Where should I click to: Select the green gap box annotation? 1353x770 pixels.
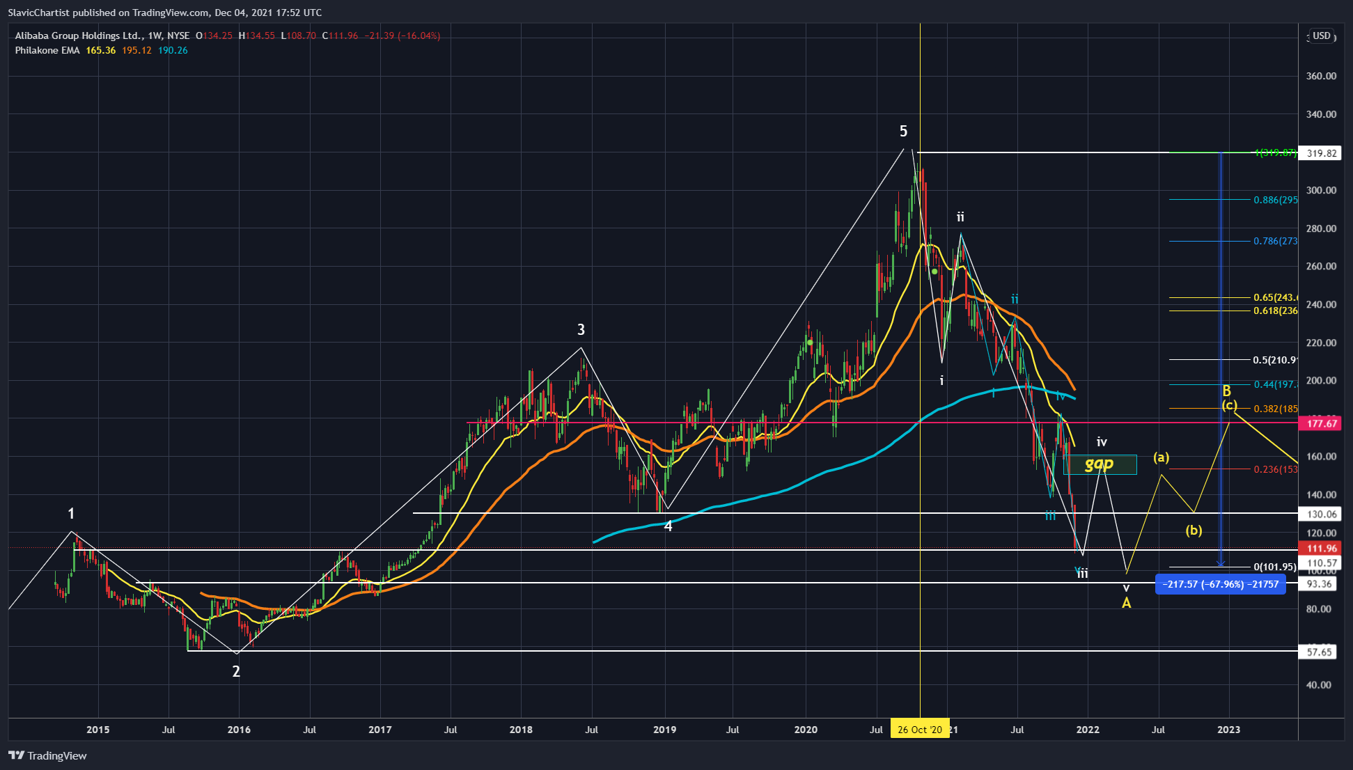tap(1100, 464)
